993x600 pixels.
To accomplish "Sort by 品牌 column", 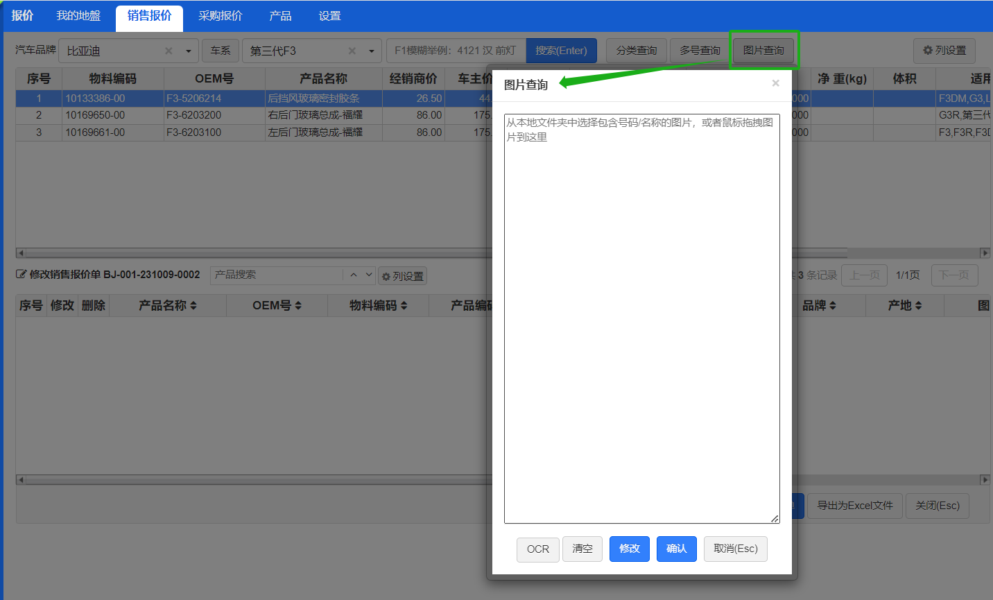I will pos(819,305).
